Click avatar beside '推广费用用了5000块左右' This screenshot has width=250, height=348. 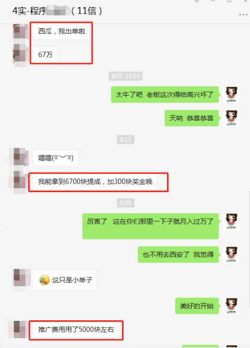[21, 330]
